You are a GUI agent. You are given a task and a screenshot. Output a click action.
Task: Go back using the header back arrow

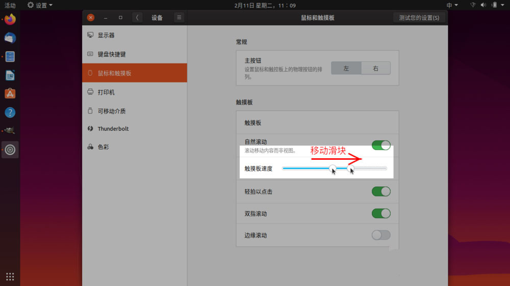click(137, 17)
